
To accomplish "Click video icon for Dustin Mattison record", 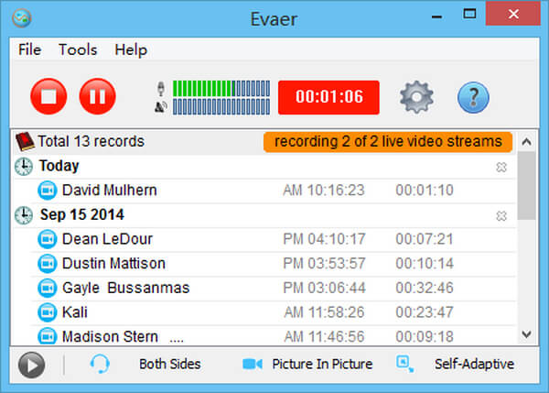I will point(47,264).
